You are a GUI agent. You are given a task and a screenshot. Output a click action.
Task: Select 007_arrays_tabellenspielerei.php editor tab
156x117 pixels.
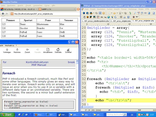click(95, 21)
